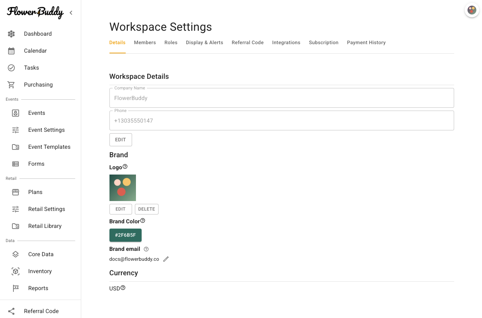Focus the Phone number field
This screenshot has width=482, height=318.
[282, 120]
